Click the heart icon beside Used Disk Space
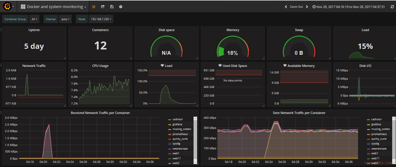396x167 pixels. (x=220, y=66)
